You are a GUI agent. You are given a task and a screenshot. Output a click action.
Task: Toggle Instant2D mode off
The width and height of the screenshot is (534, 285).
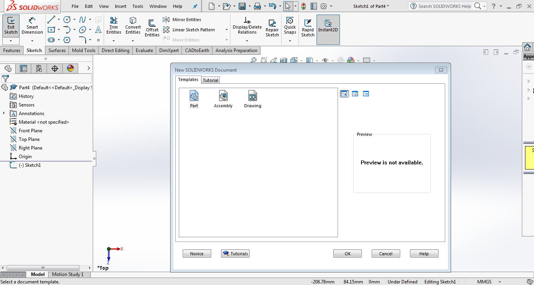pos(328,30)
